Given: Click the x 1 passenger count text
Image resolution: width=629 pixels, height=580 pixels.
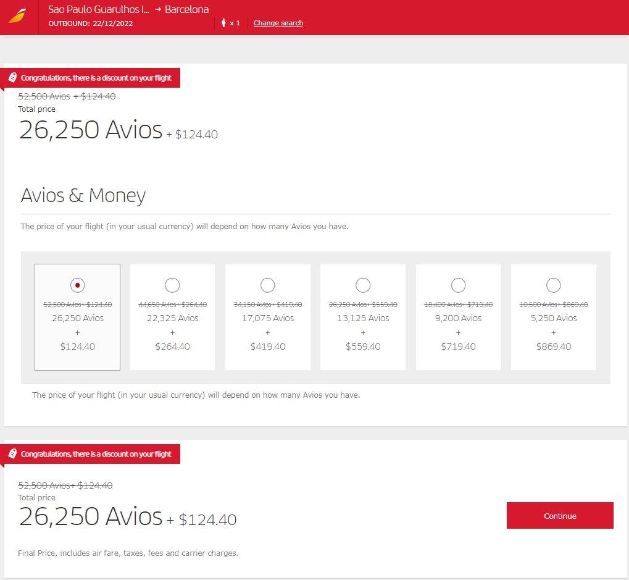Looking at the screenshot, I should click(x=235, y=23).
